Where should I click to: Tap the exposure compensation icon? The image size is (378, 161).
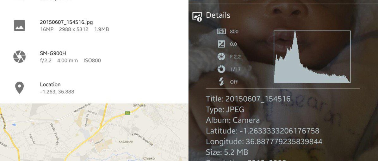coord(221,44)
